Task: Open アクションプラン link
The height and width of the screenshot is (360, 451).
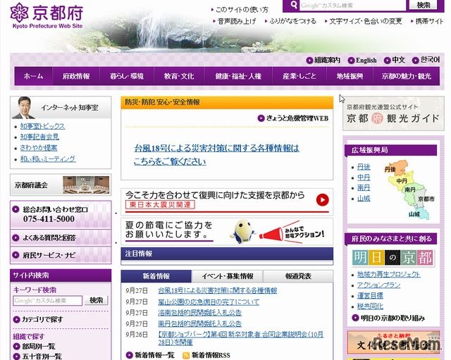Action: [378, 285]
